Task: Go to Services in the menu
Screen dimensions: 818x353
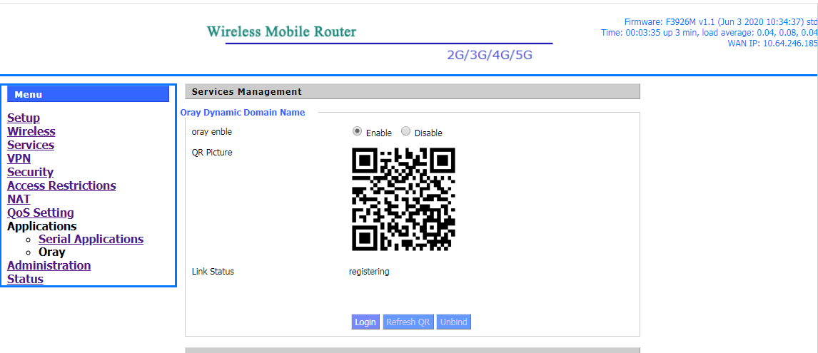Action: point(31,145)
